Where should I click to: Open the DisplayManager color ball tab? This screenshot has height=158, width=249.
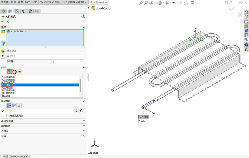click(30, 11)
